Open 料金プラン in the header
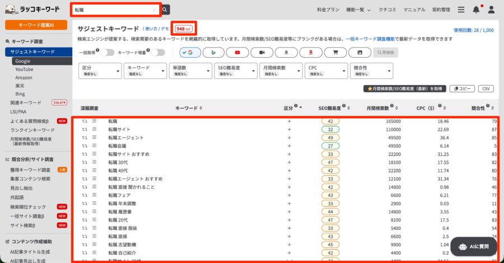The height and width of the screenshot is (263, 504). [x=328, y=10]
